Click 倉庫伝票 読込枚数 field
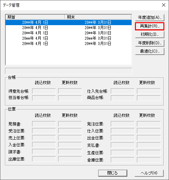The width and height of the screenshot is (169, 180). click(123, 160)
